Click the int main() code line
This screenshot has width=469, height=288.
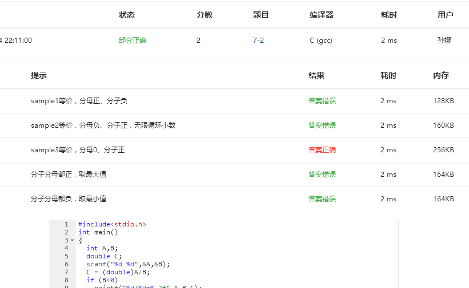pyautogui.click(x=98, y=233)
